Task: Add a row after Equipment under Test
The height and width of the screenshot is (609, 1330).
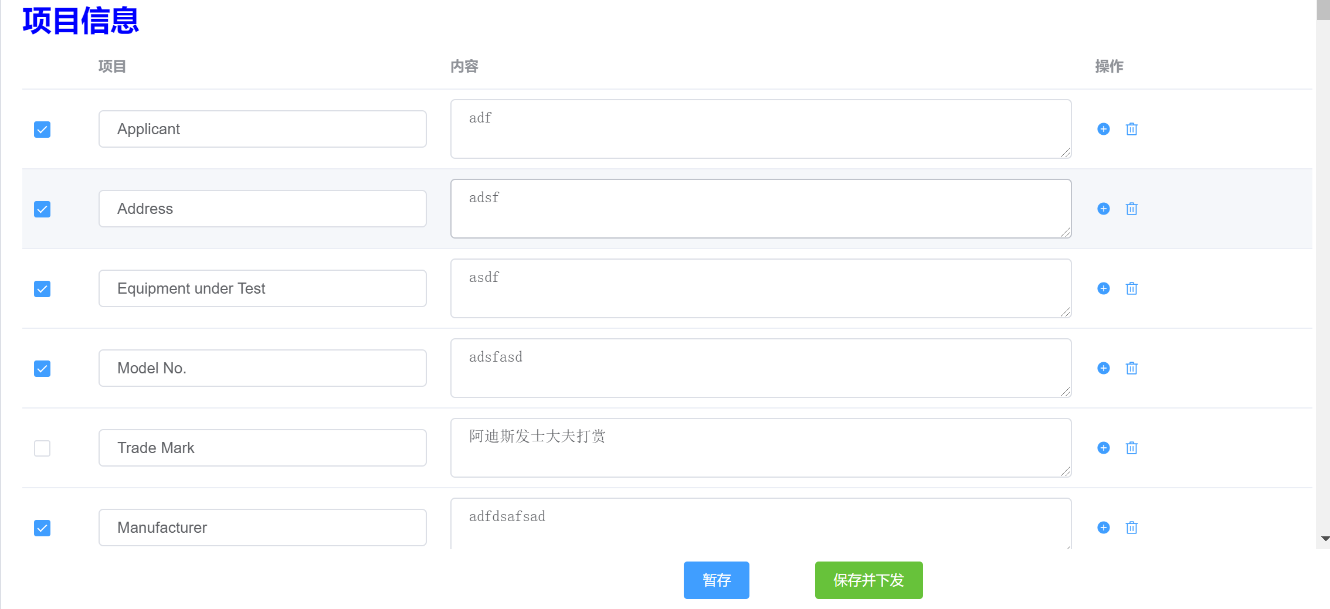Action: (1103, 288)
